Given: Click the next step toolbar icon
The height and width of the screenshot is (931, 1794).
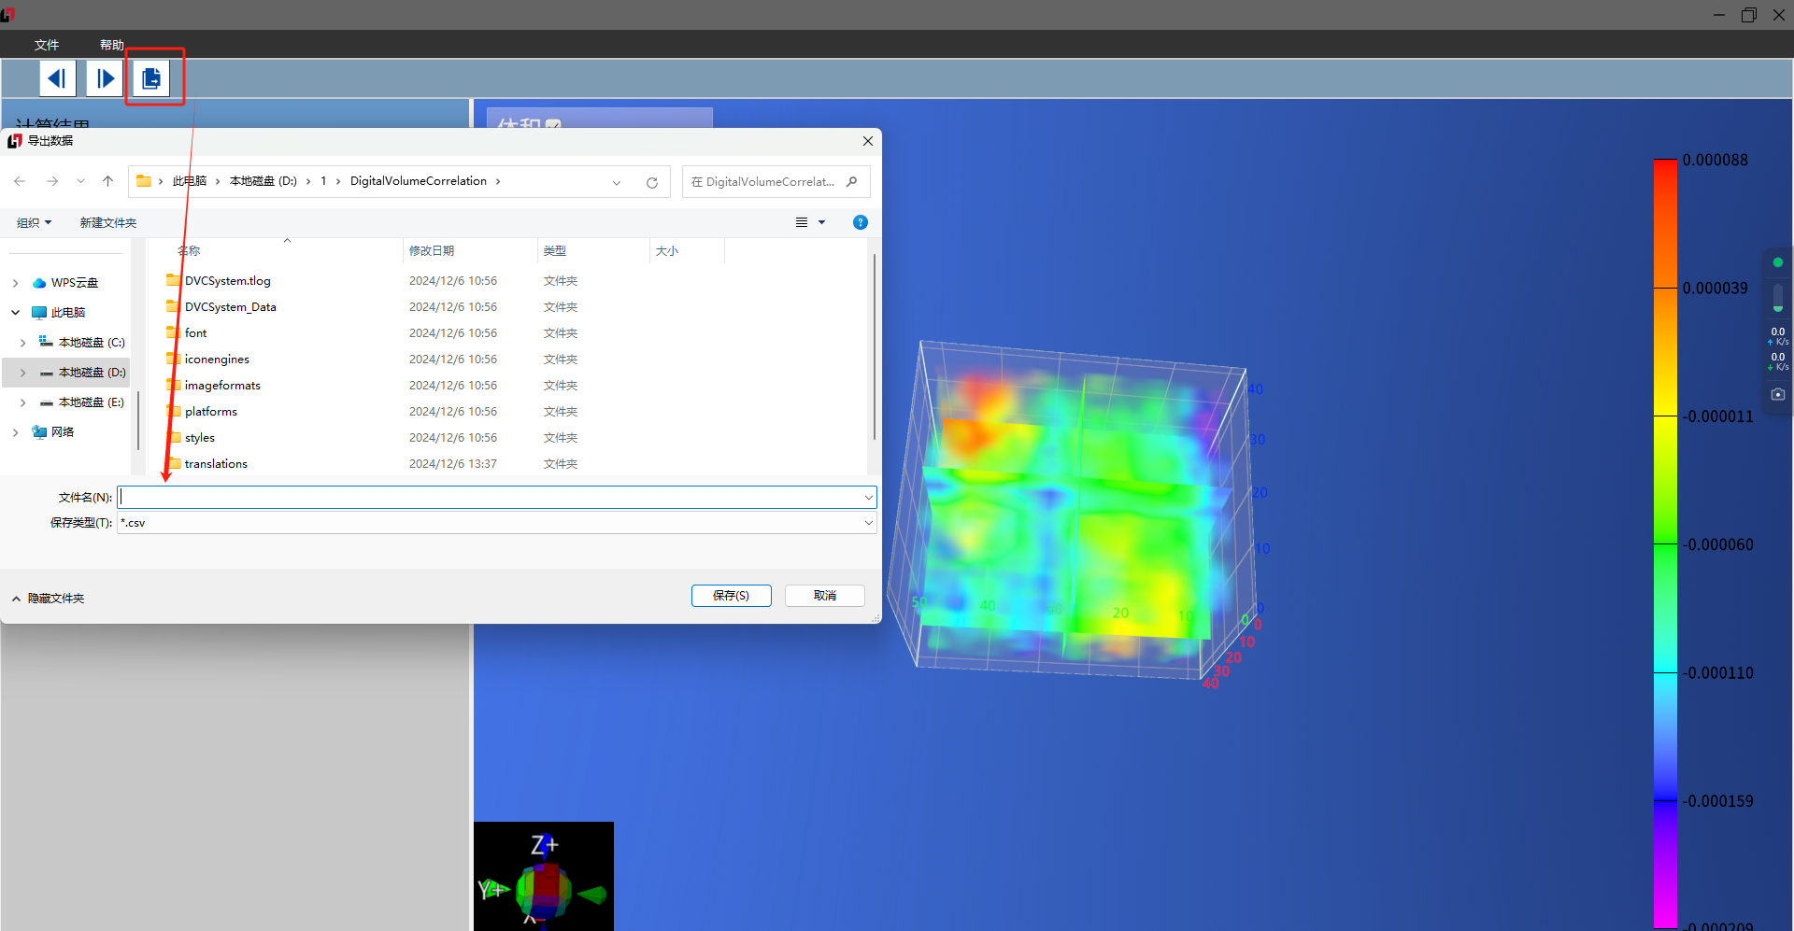Looking at the screenshot, I should coord(105,78).
